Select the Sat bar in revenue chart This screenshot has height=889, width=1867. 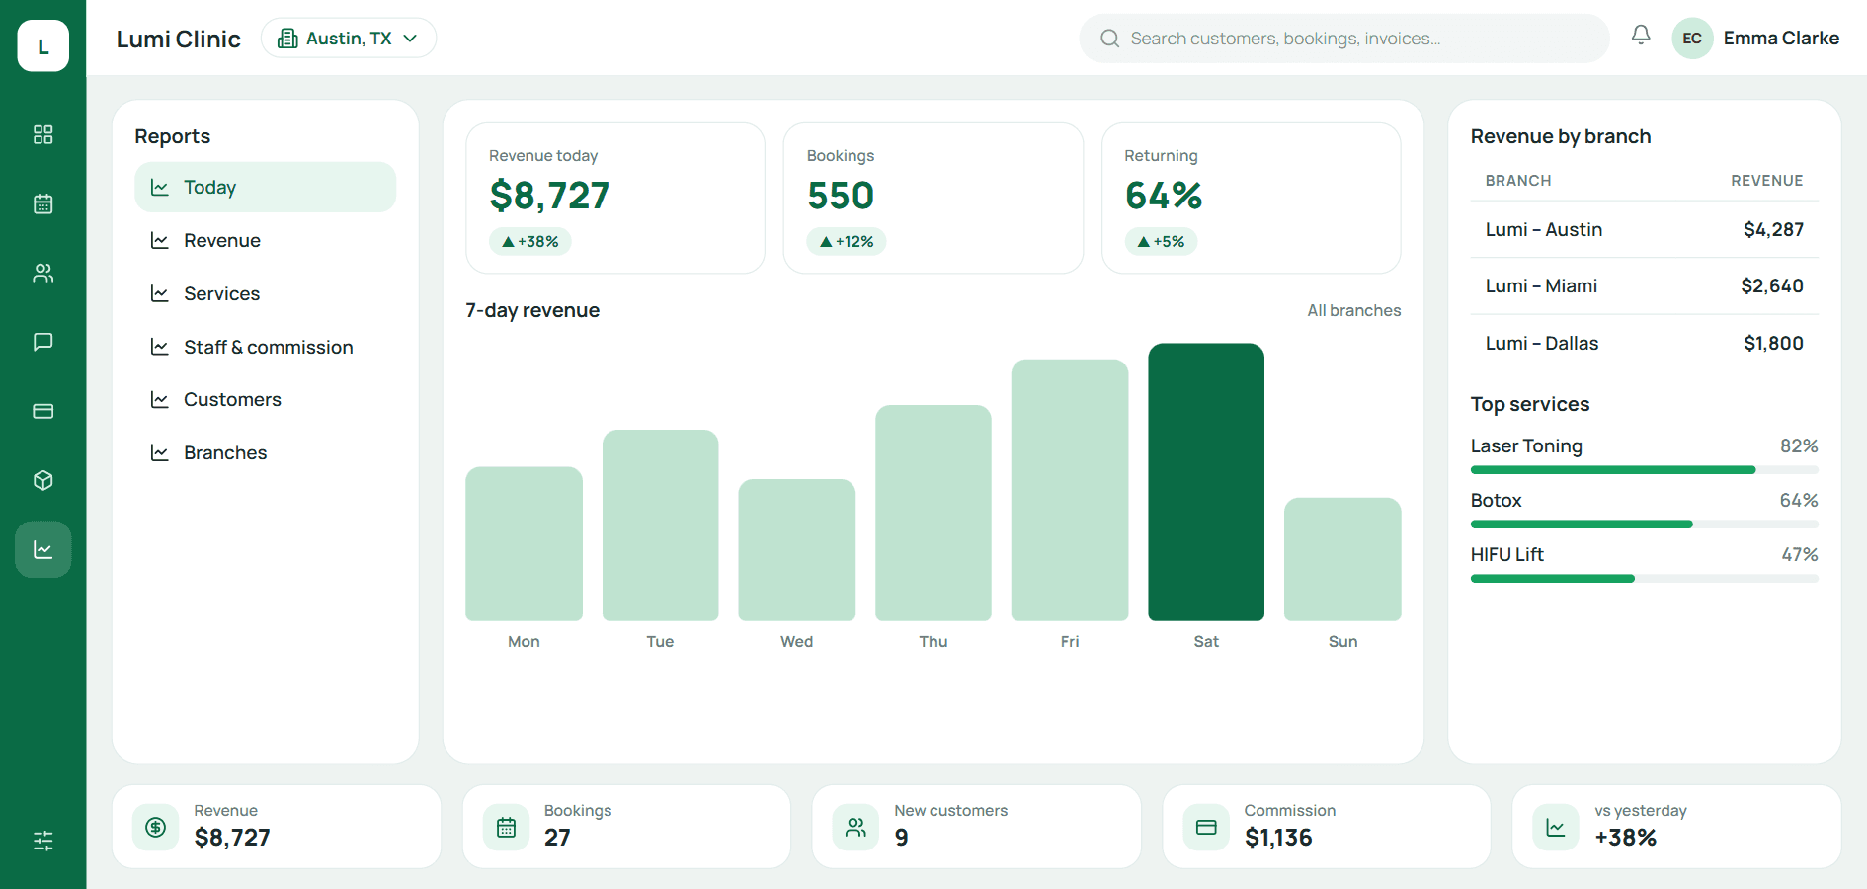1206,482
